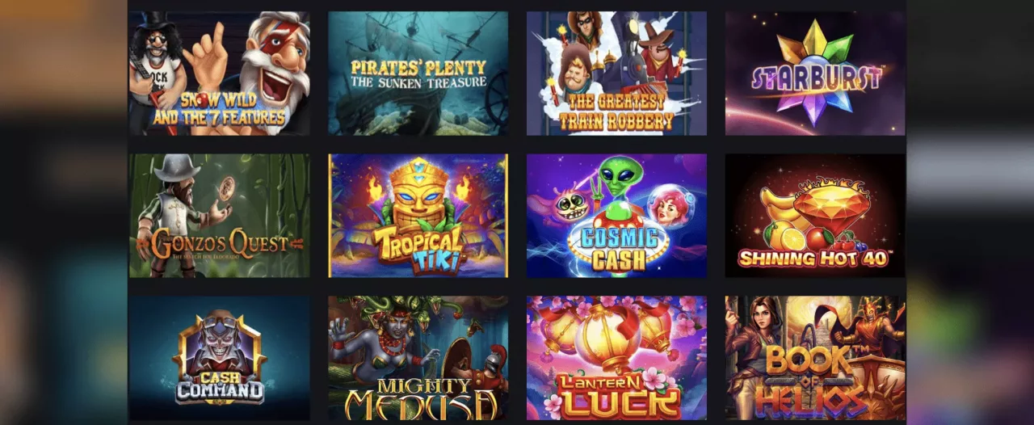
Task: Play the Lantern Luck game
Action: (616, 358)
